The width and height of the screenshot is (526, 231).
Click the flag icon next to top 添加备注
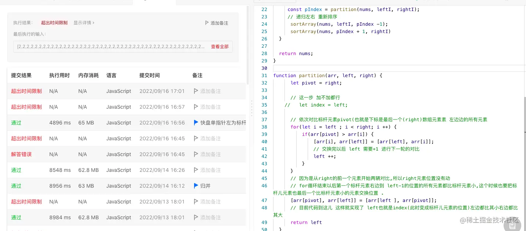207,23
